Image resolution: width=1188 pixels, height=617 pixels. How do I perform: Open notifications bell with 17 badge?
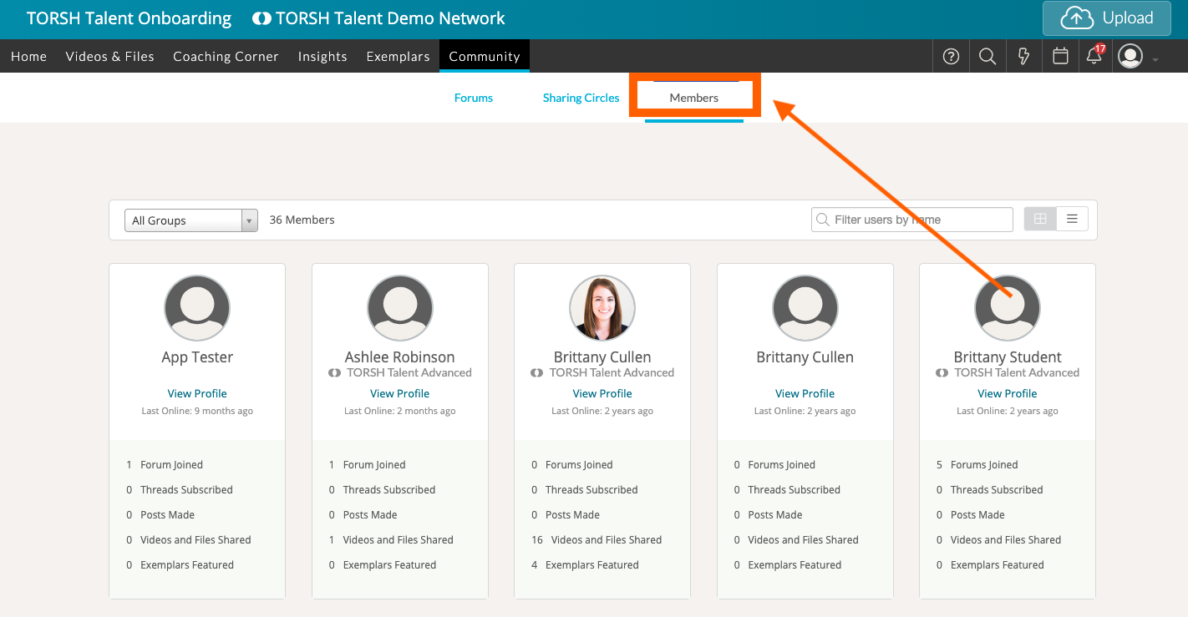tap(1094, 57)
